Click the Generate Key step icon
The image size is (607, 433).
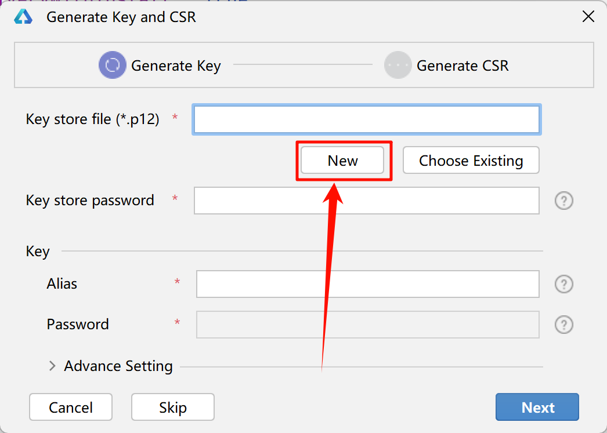[x=112, y=65]
